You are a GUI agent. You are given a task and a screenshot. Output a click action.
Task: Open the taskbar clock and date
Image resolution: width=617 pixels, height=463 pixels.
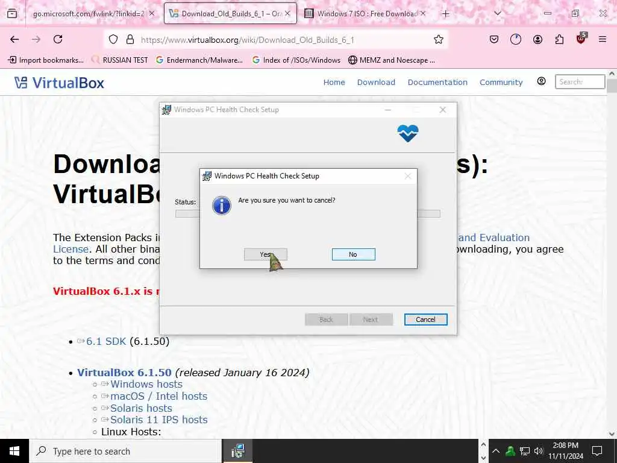point(565,451)
